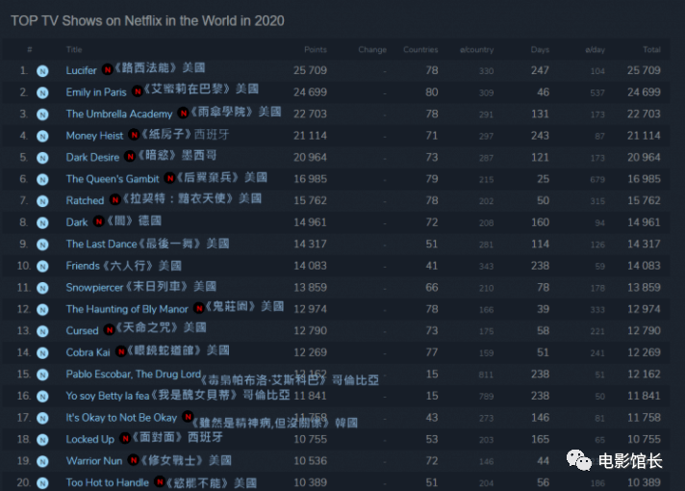Click the Netflix badge icon in Ratched row
Image resolution: width=685 pixels, height=491 pixels.
42,201
